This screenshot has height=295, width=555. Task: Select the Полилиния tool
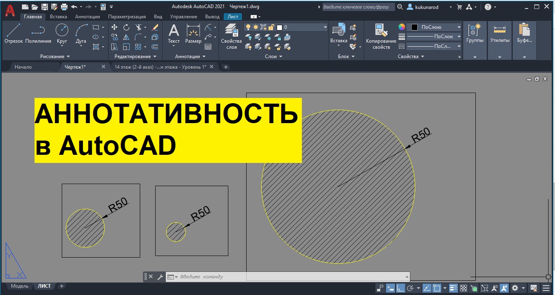click(x=38, y=33)
